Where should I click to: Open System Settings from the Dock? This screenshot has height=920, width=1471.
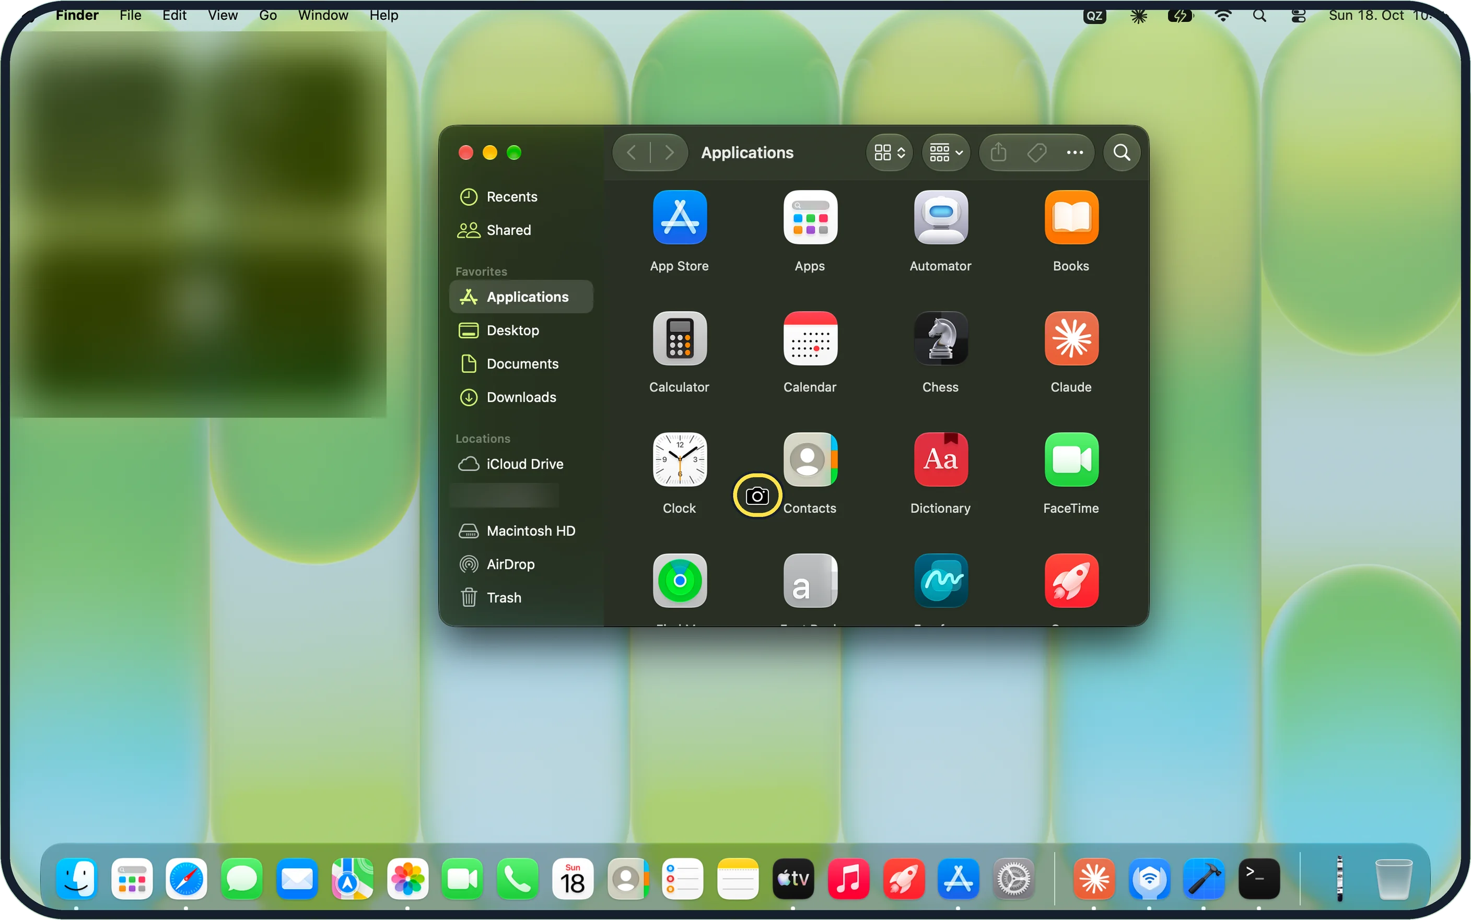pyautogui.click(x=1014, y=879)
